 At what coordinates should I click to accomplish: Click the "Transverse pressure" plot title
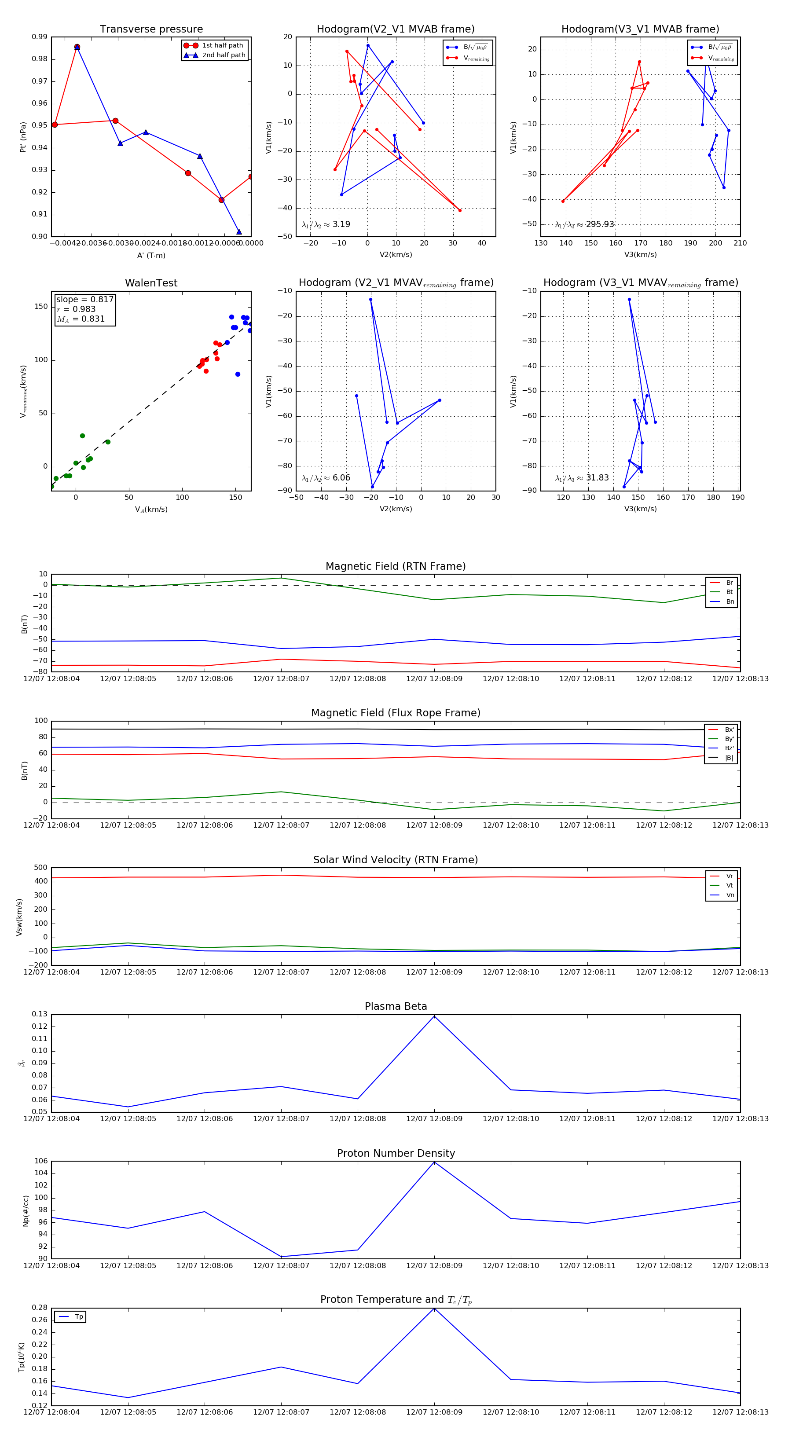(x=151, y=29)
